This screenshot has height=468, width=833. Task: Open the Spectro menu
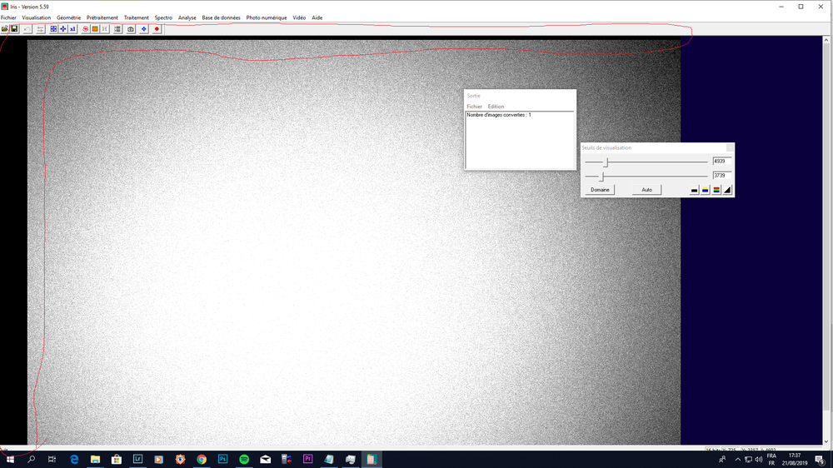[x=163, y=17]
